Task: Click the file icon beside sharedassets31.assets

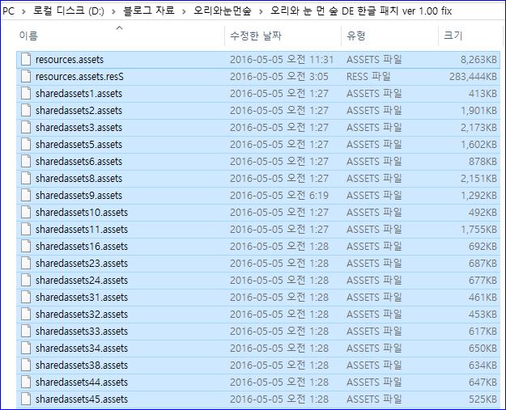Action: pyautogui.click(x=26, y=297)
